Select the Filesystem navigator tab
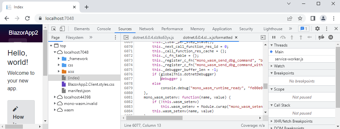This screenshot has width=340, height=129. coord(75,37)
